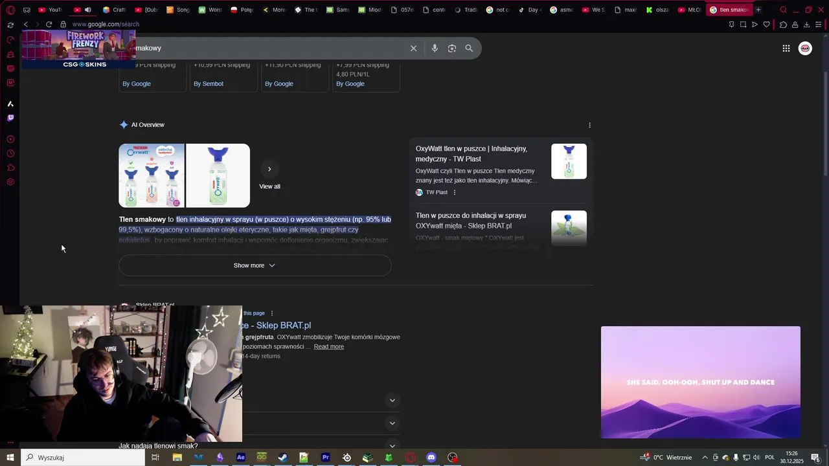Screen dimensions: 829x466
Task: Open AI Overview three-dot options
Action: pyautogui.click(x=589, y=125)
